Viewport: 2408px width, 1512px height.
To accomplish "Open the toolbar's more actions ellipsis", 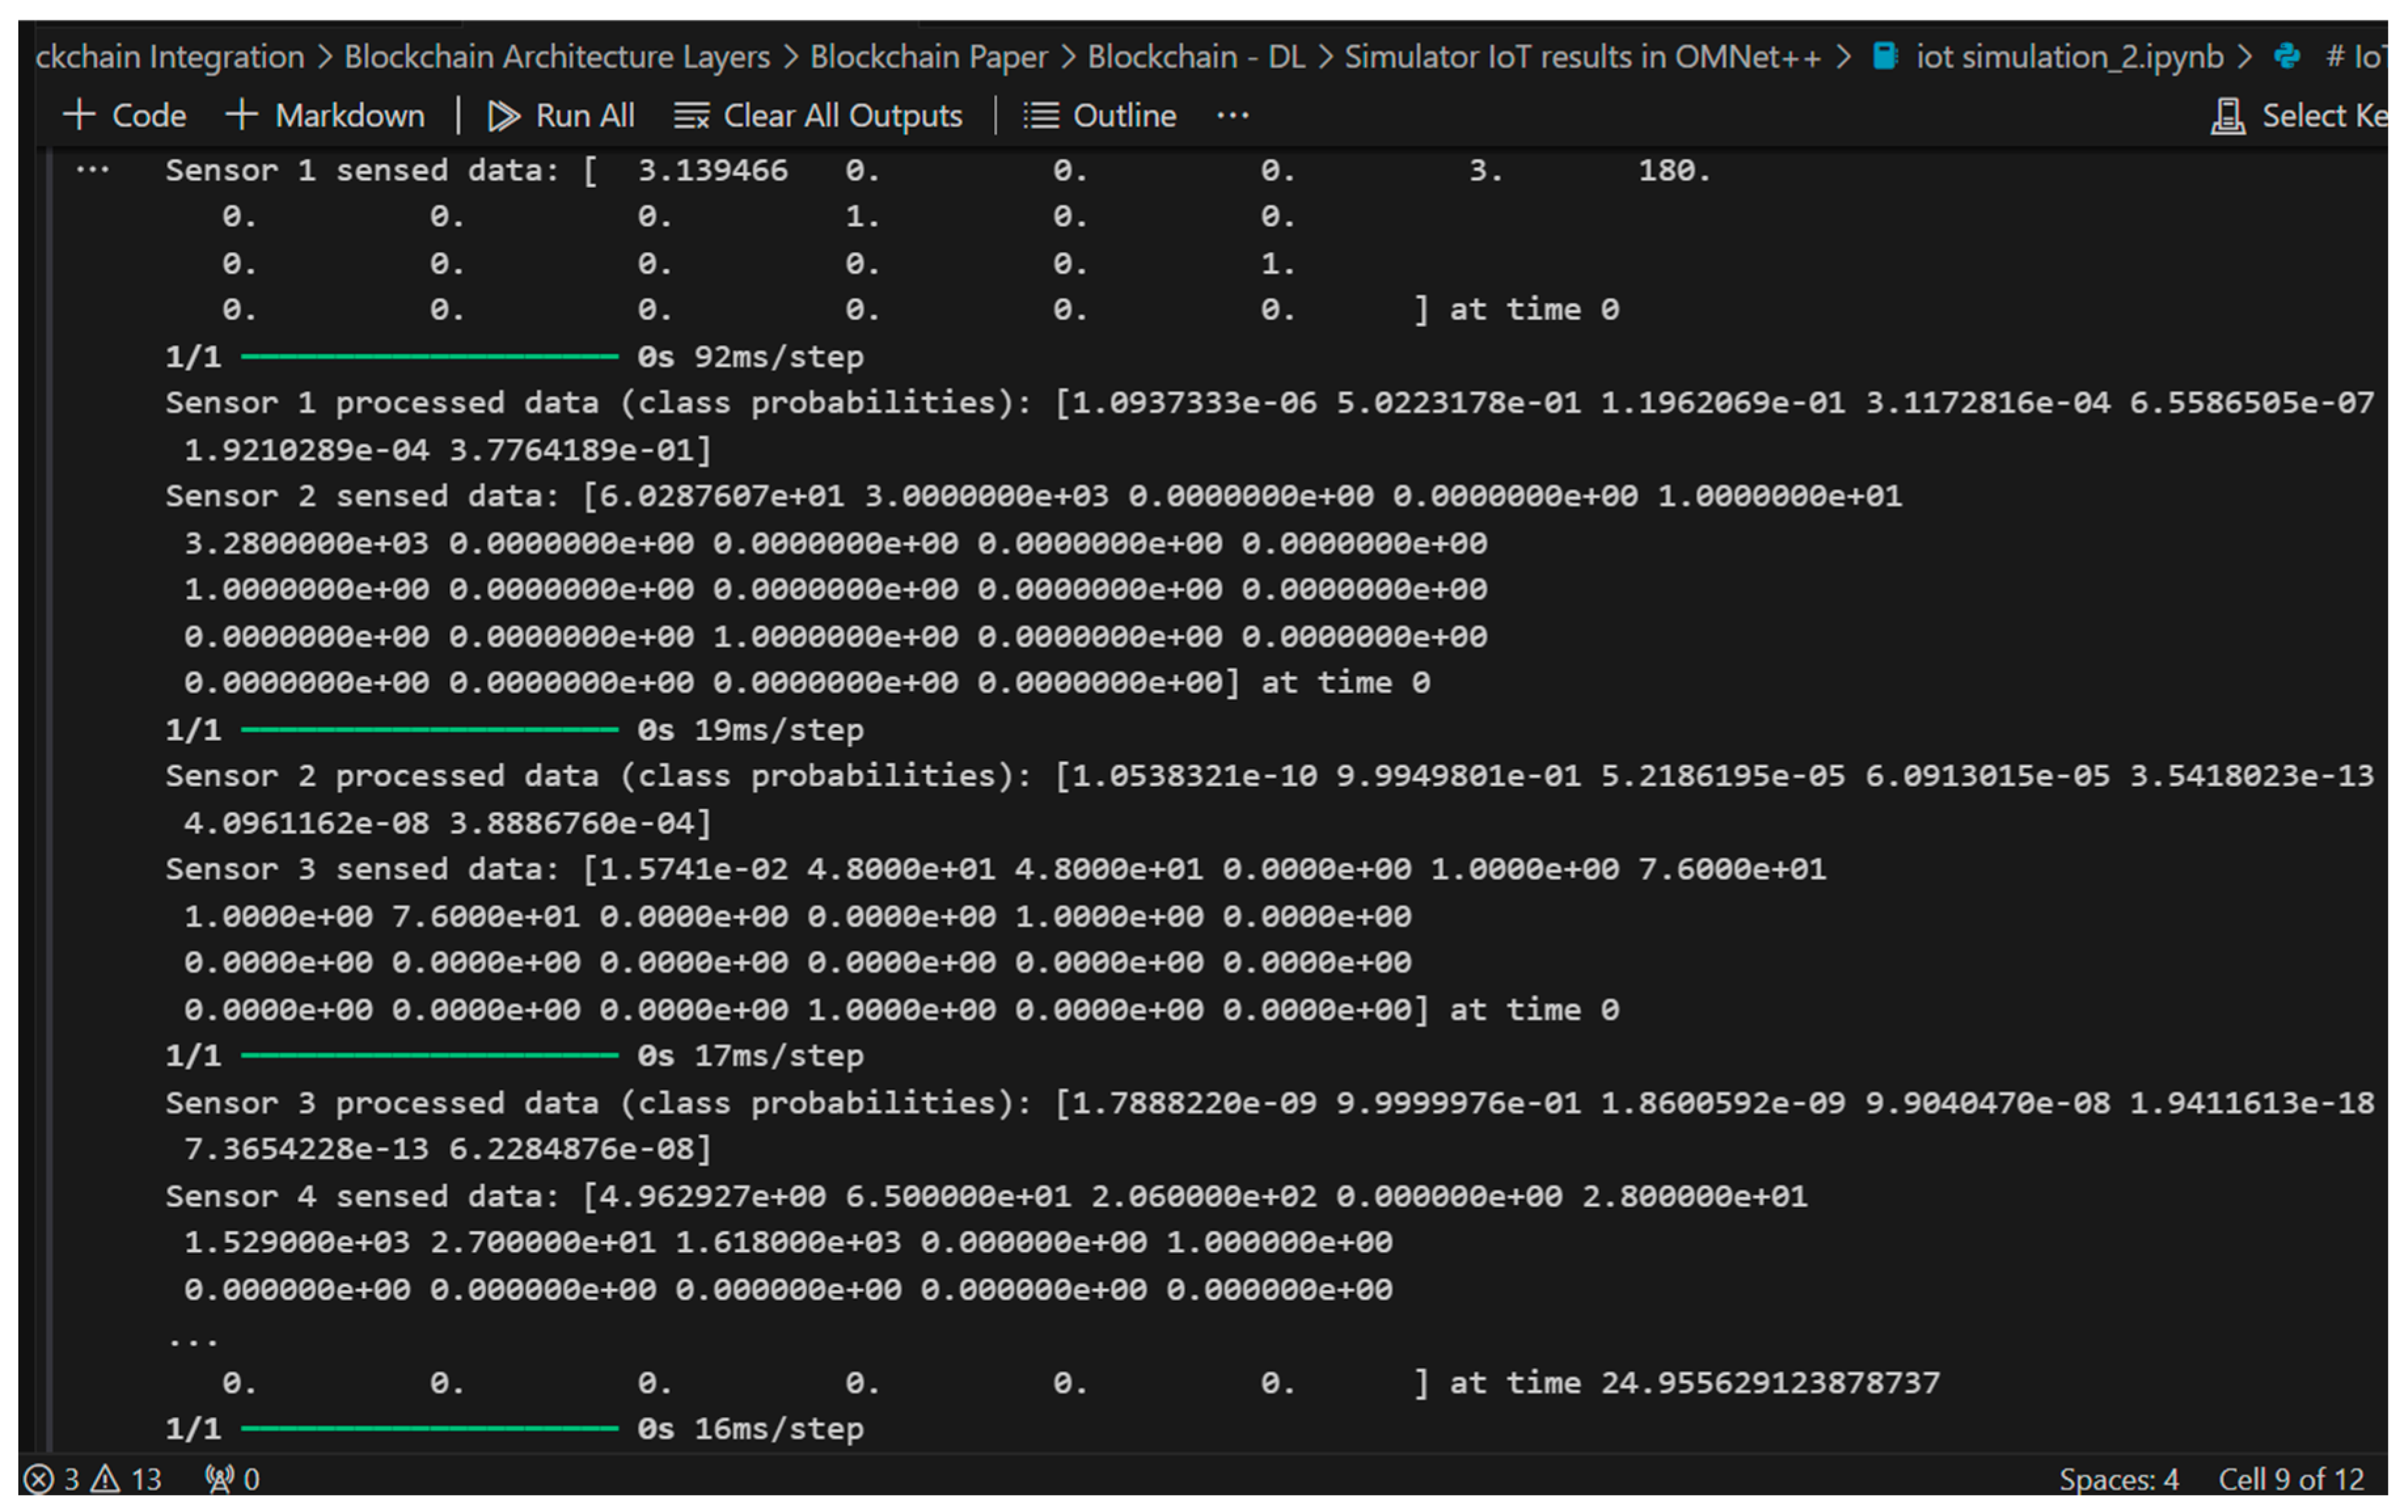I will coord(1232,116).
